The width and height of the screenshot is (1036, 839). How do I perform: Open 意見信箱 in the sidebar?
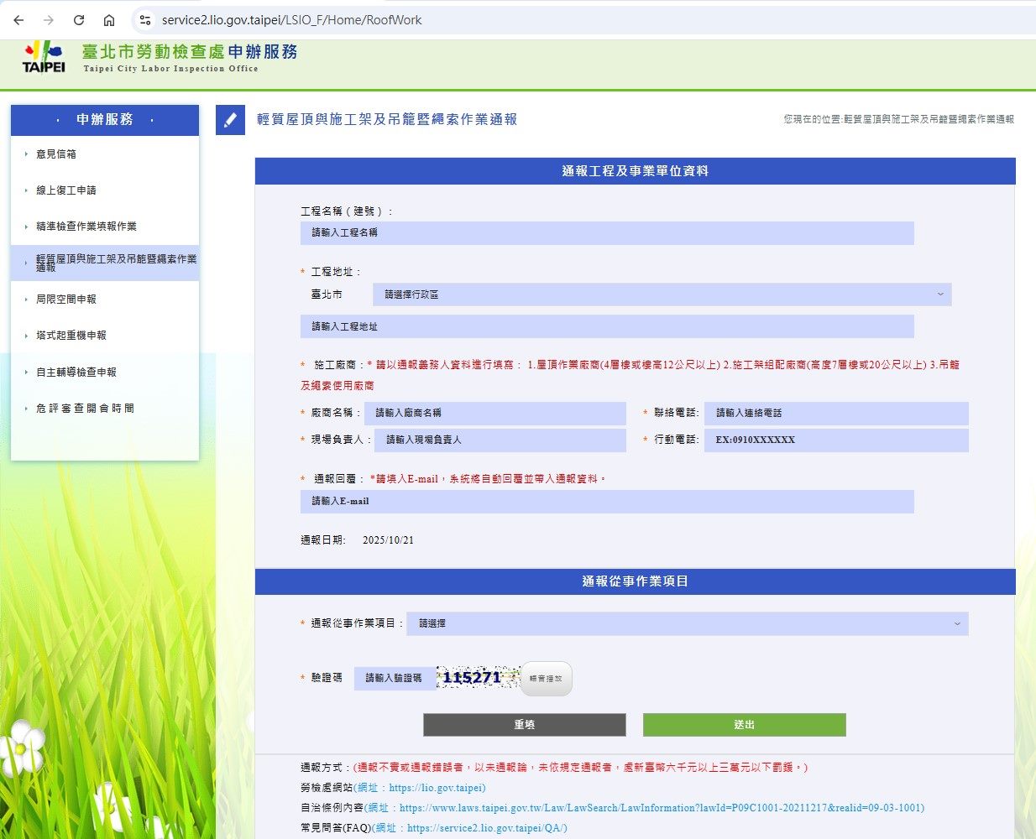pos(56,154)
